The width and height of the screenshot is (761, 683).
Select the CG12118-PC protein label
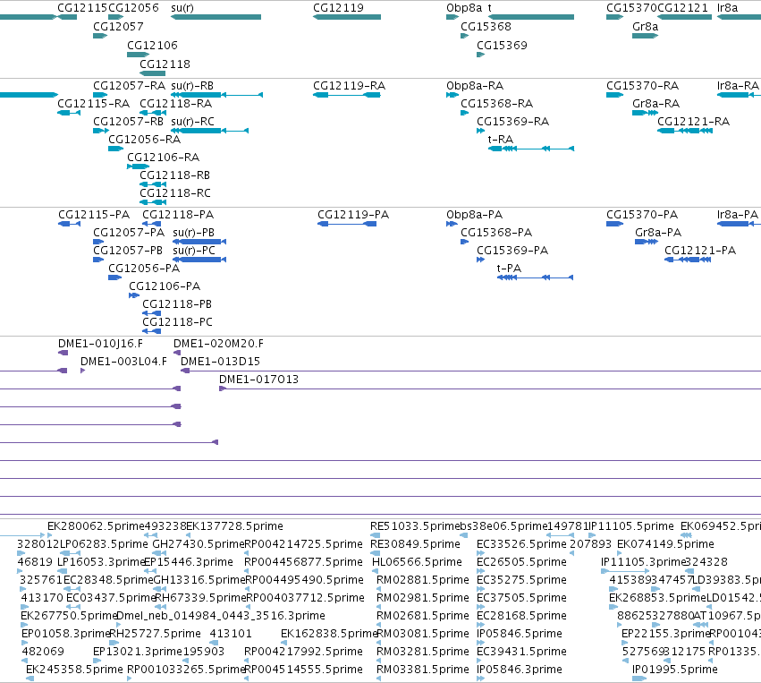(178, 322)
